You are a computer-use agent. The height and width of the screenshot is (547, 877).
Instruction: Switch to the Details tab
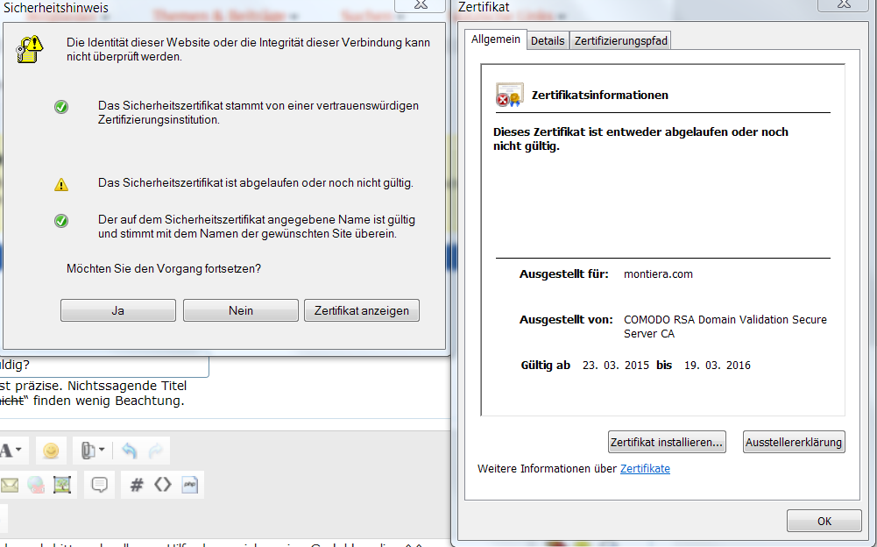click(548, 41)
